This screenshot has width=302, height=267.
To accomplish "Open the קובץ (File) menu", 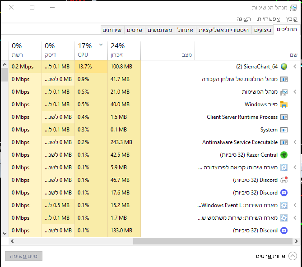I will (292, 19).
